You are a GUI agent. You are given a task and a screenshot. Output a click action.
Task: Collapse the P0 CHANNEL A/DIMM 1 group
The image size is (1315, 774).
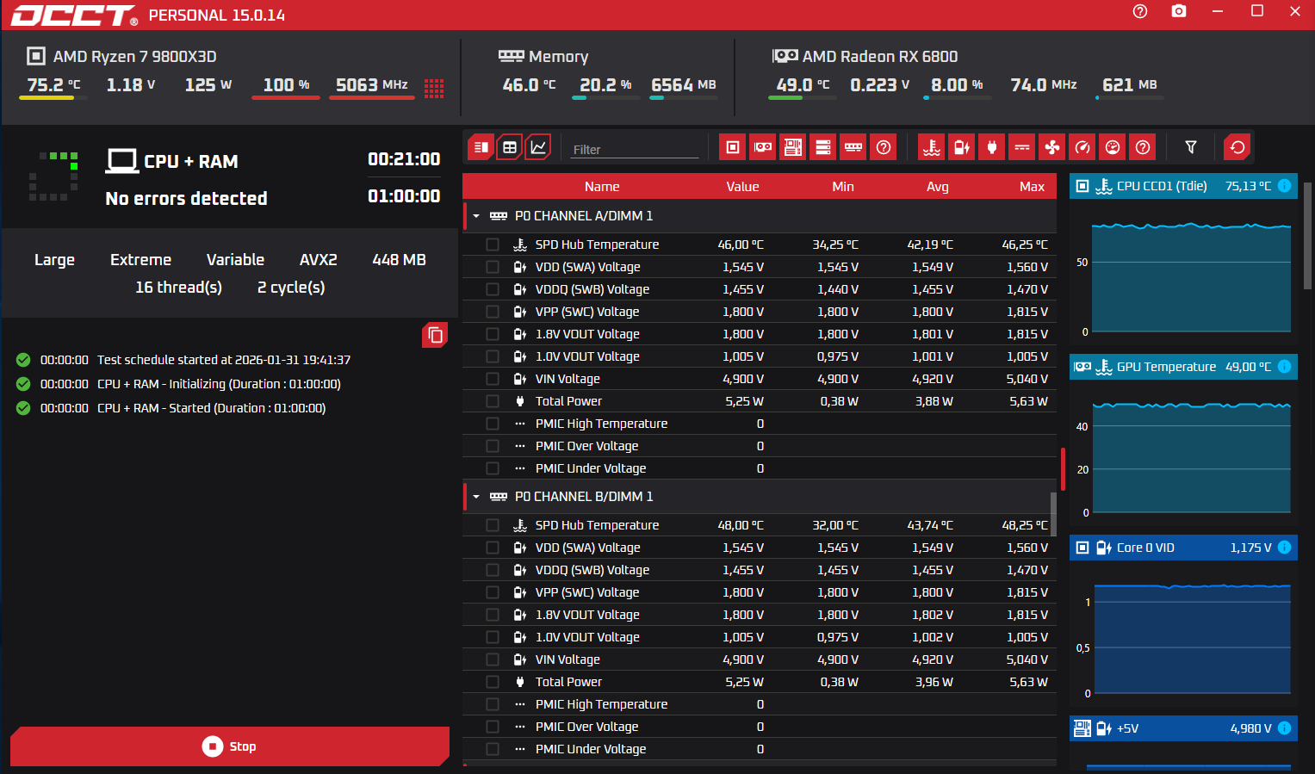[476, 216]
